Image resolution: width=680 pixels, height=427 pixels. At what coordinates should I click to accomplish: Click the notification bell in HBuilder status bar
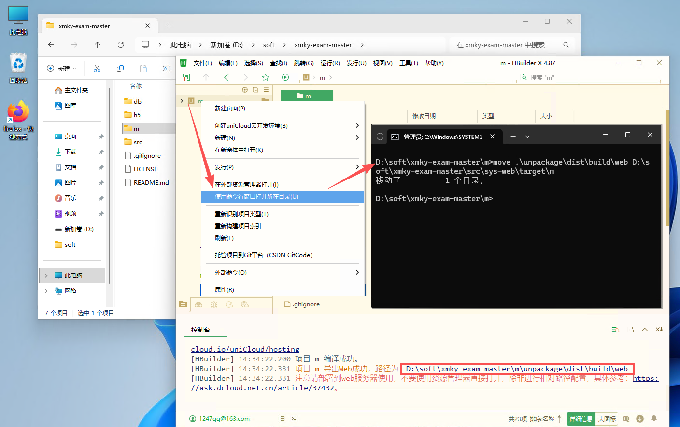(x=654, y=419)
